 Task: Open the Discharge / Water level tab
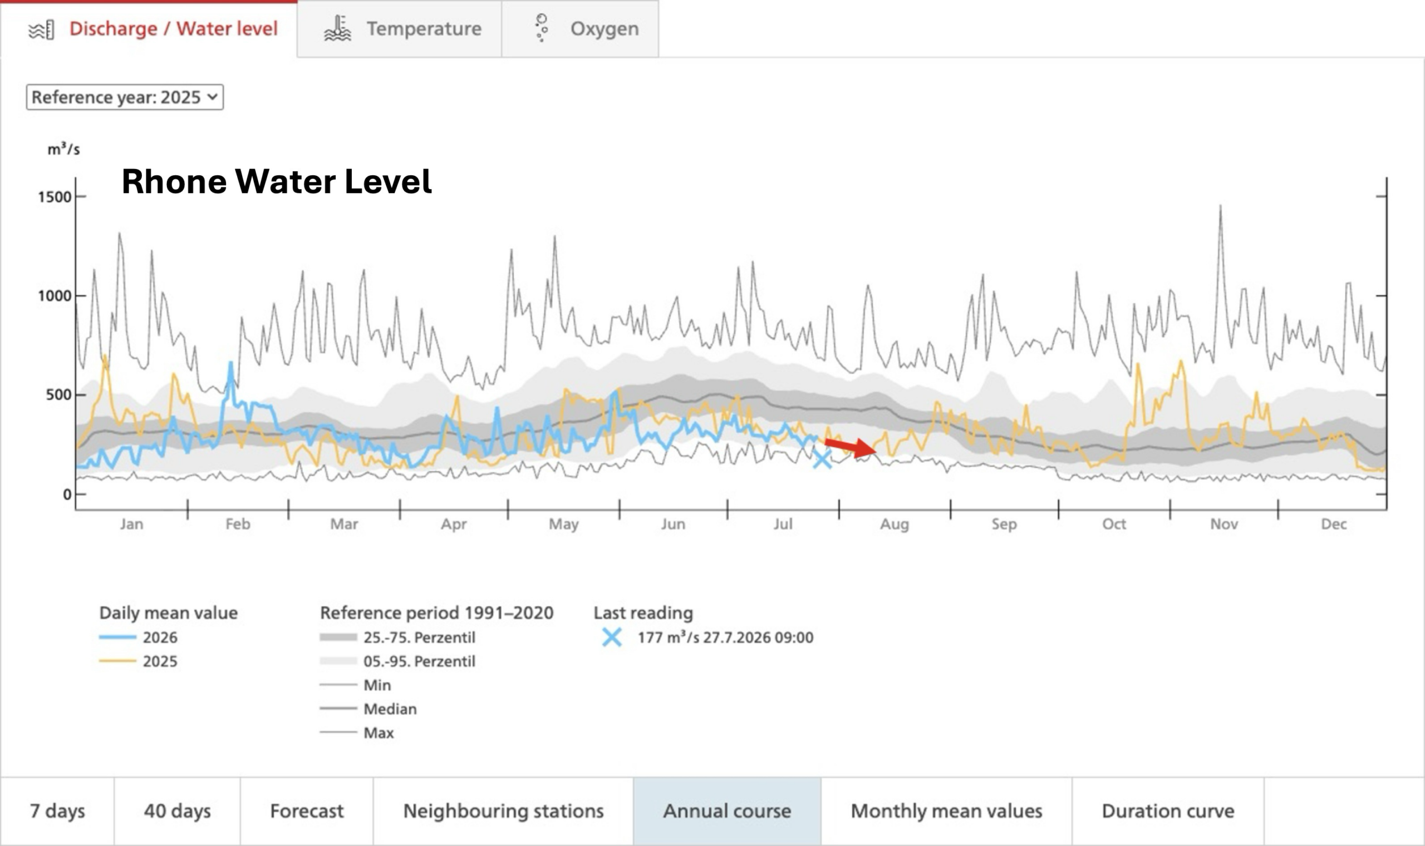point(149,28)
